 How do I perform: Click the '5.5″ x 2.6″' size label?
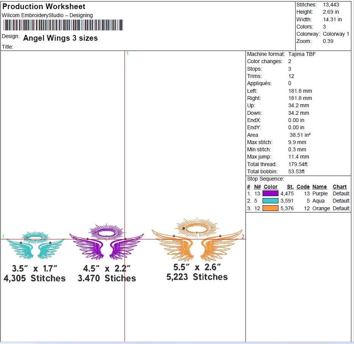[x=197, y=267]
